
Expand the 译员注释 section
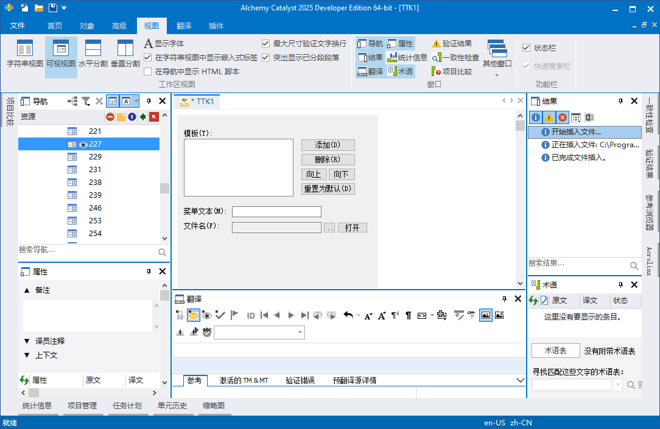(x=27, y=341)
